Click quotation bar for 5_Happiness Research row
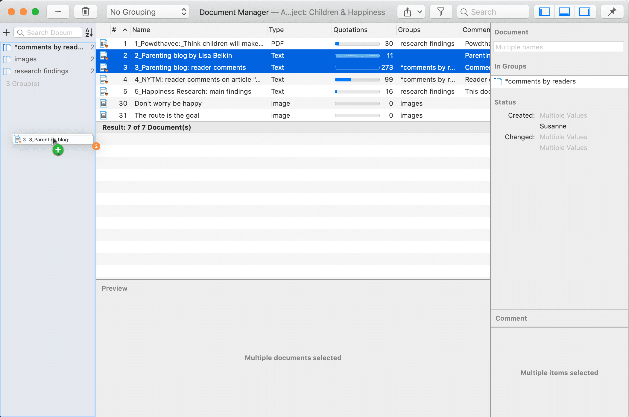629x417 pixels. point(357,92)
